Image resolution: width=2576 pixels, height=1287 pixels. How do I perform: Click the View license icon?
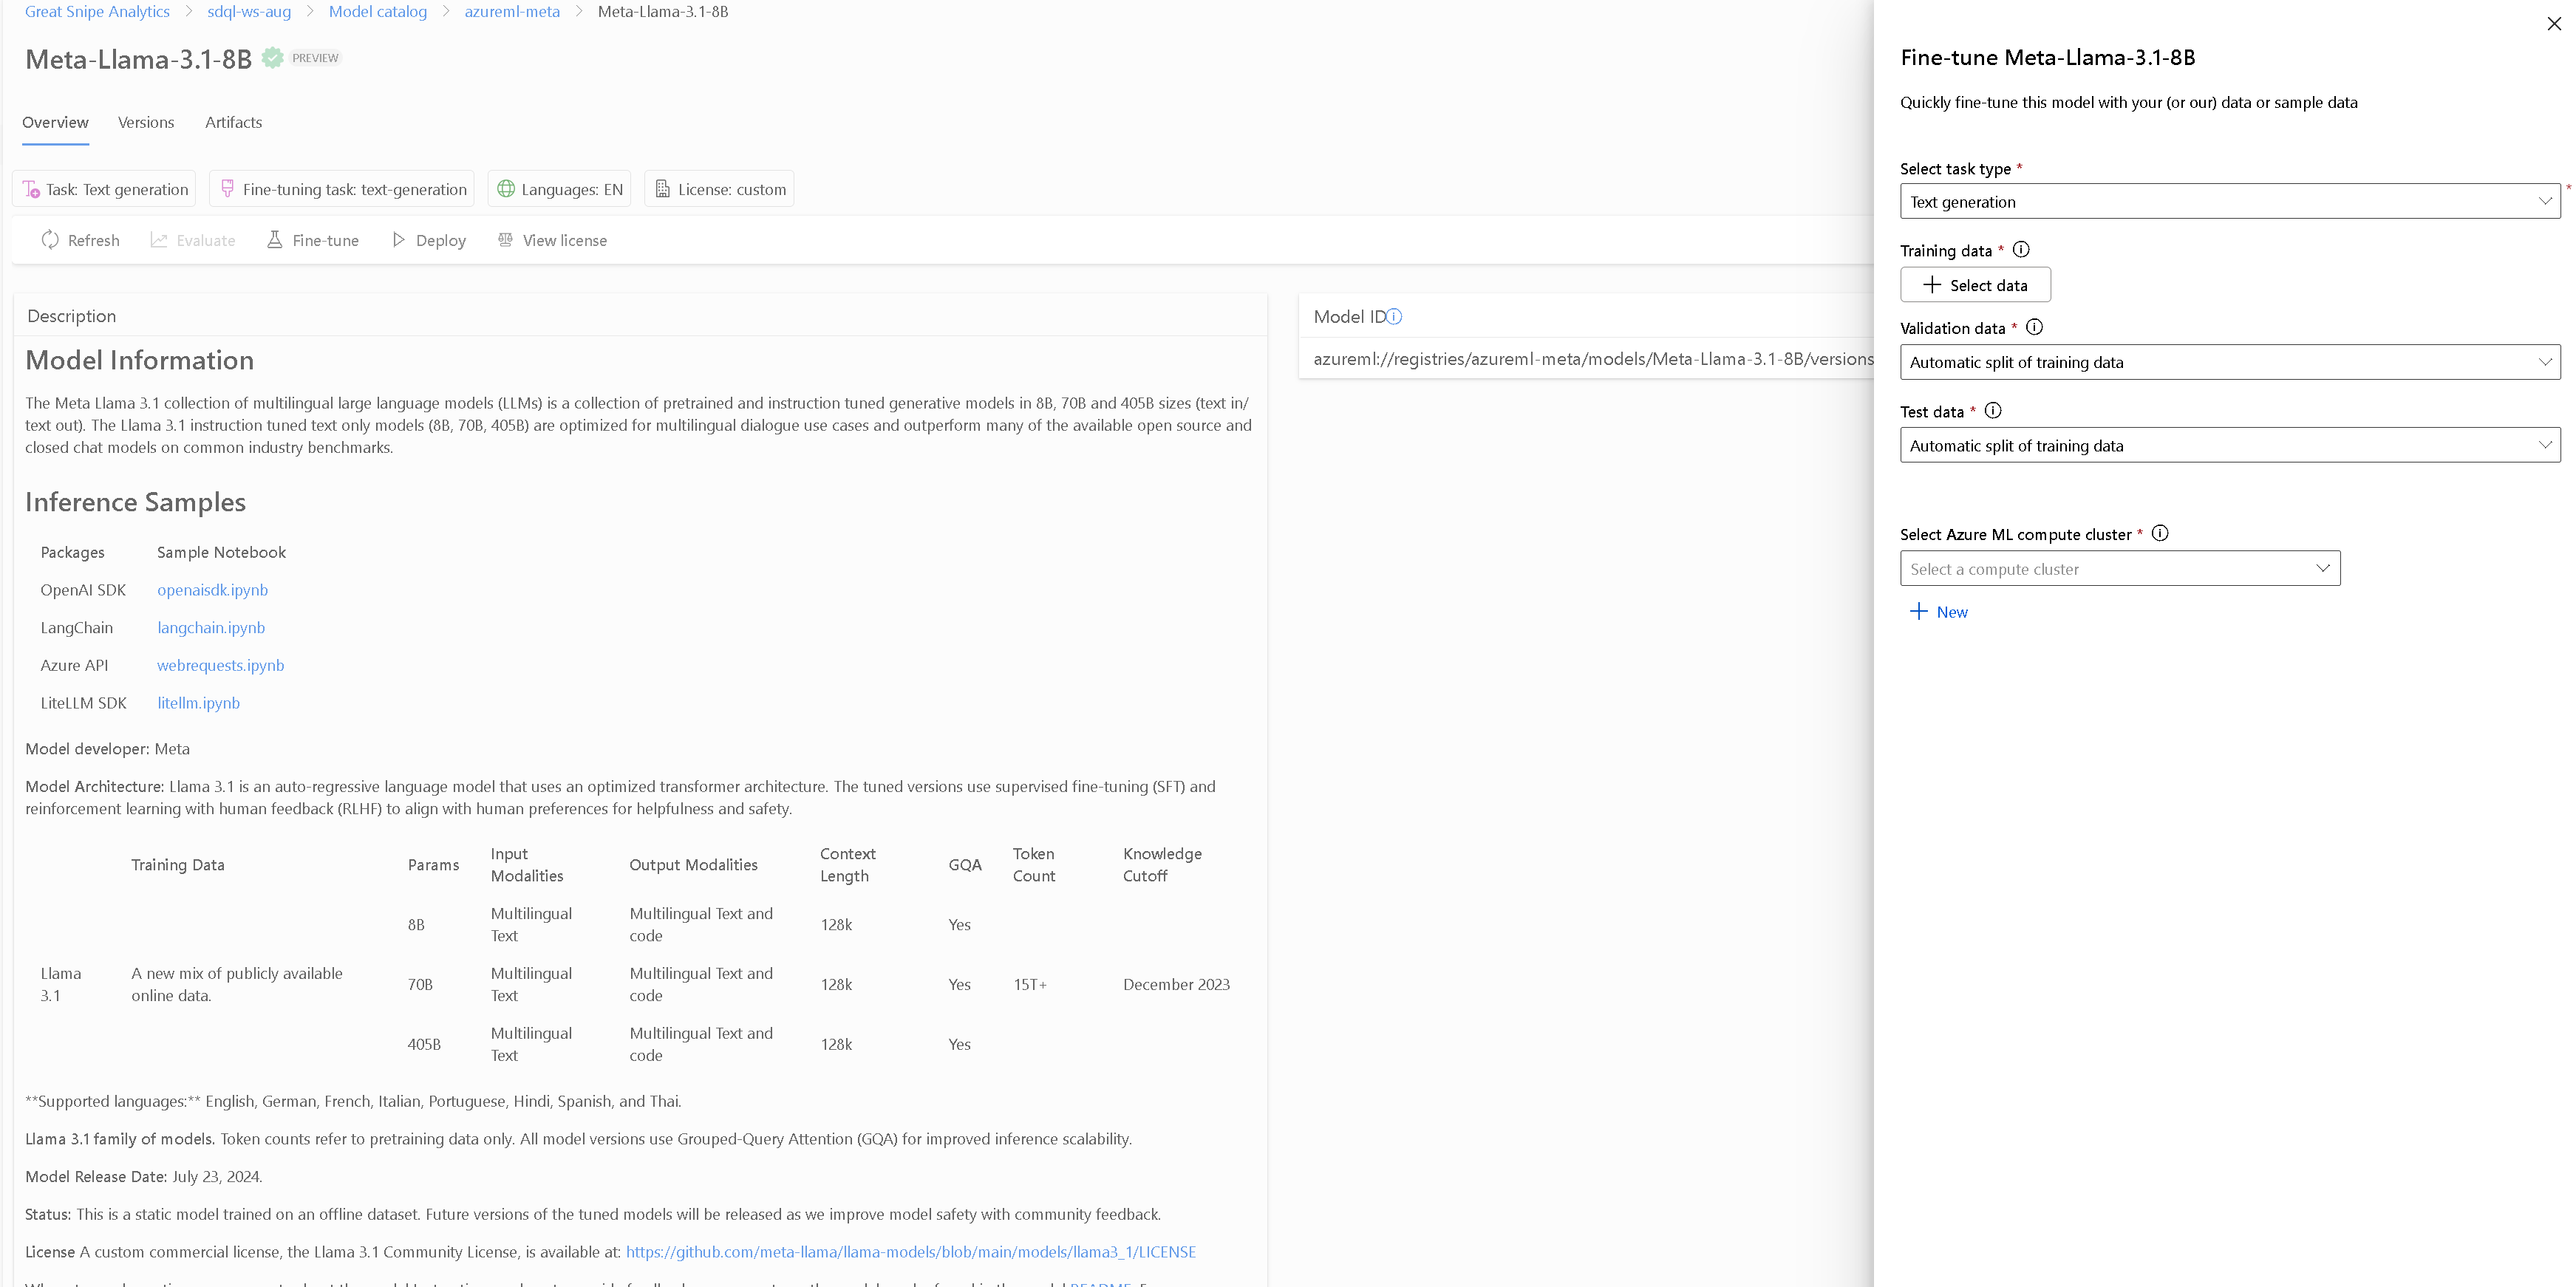click(505, 240)
